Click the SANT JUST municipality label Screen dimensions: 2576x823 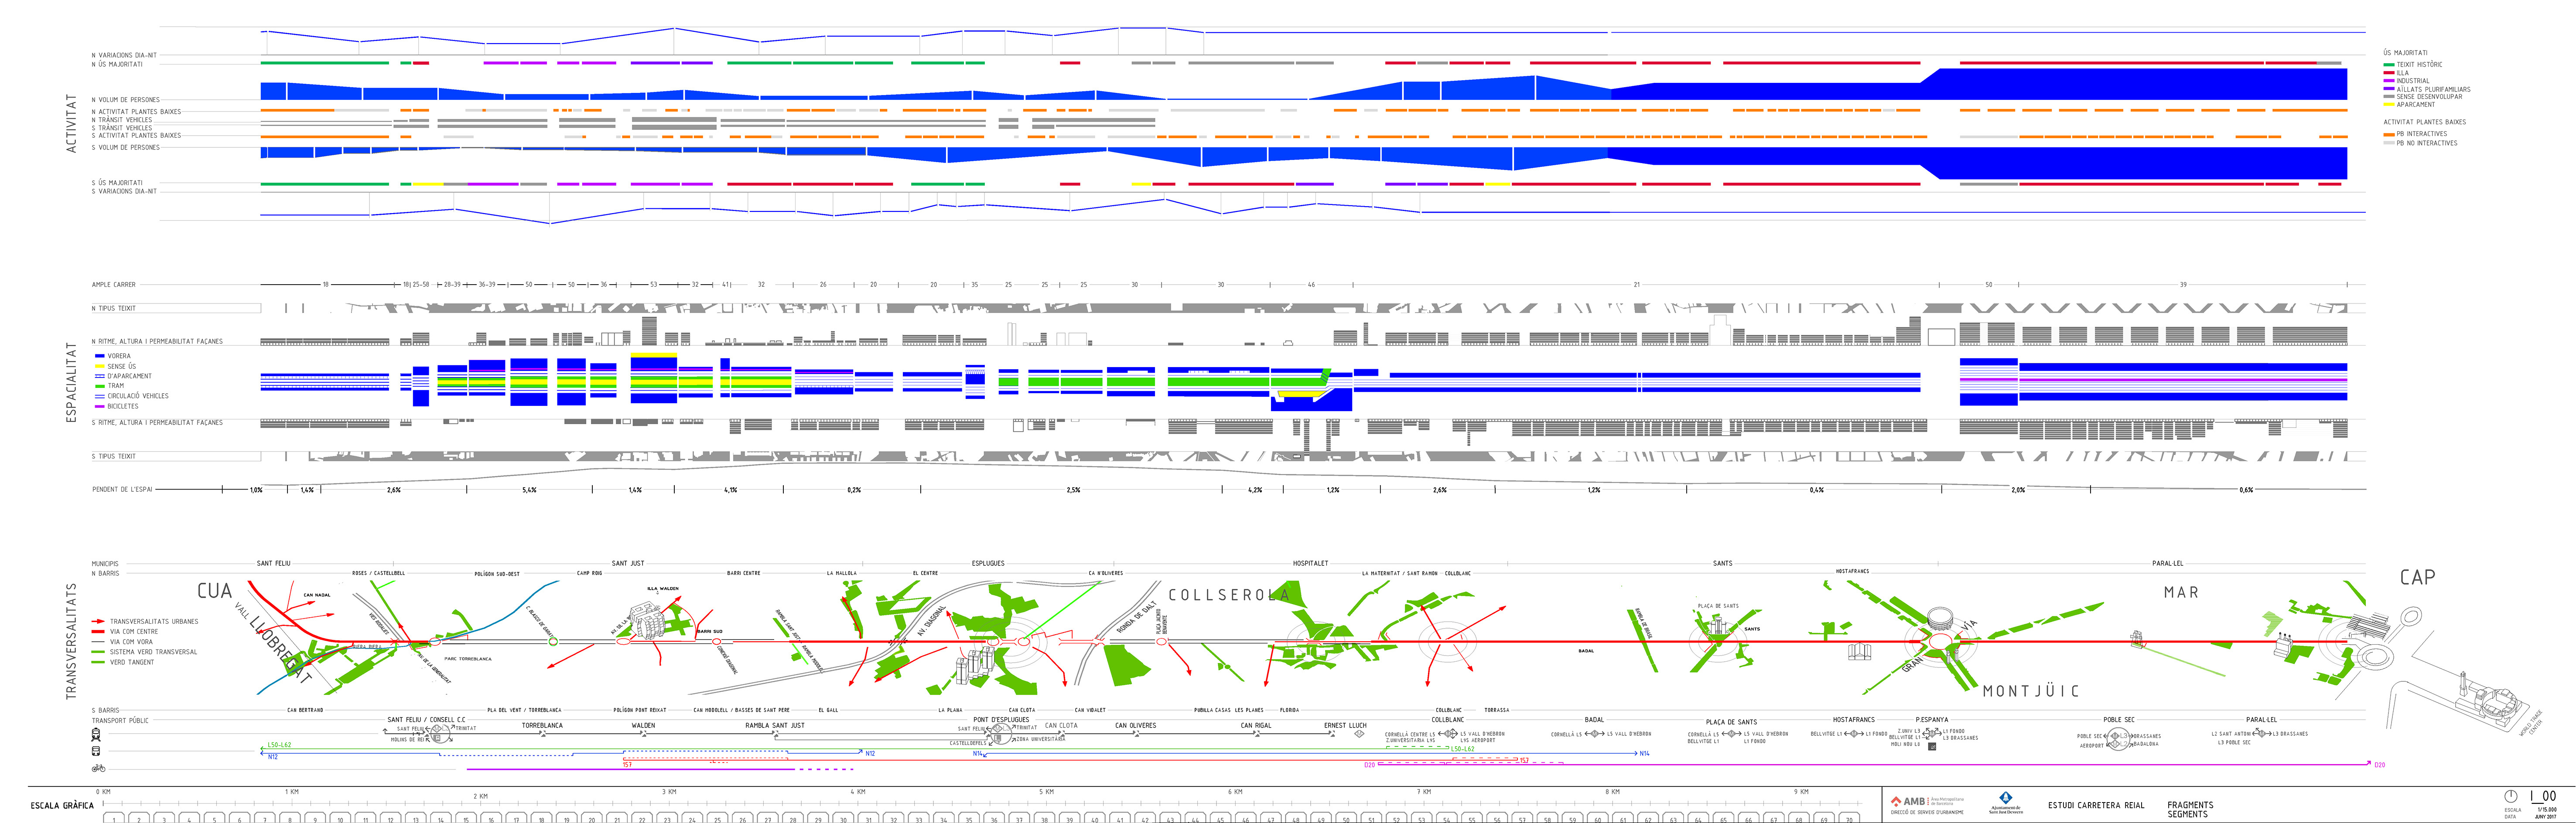pos(628,563)
